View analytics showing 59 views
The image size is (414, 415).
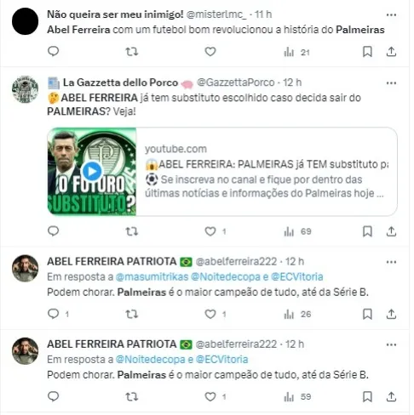[x=297, y=396]
